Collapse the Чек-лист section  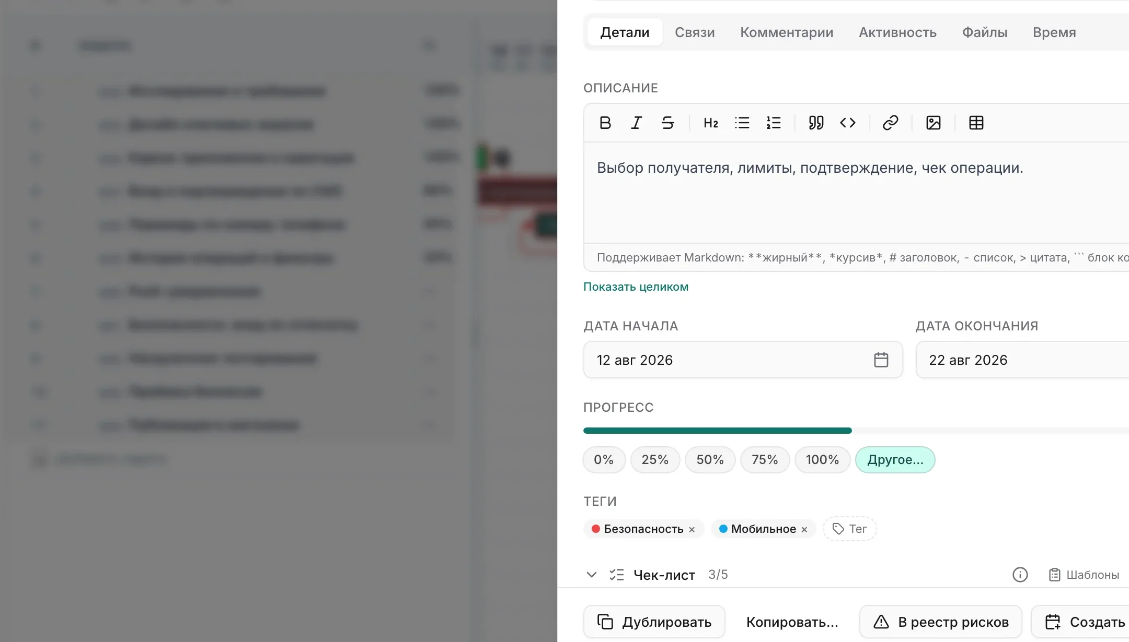tap(592, 575)
